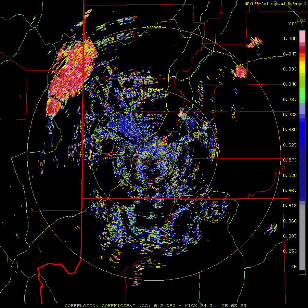The height and width of the screenshot is (308, 308).
Task: Click the TH threshold label
Action: (294, 266)
